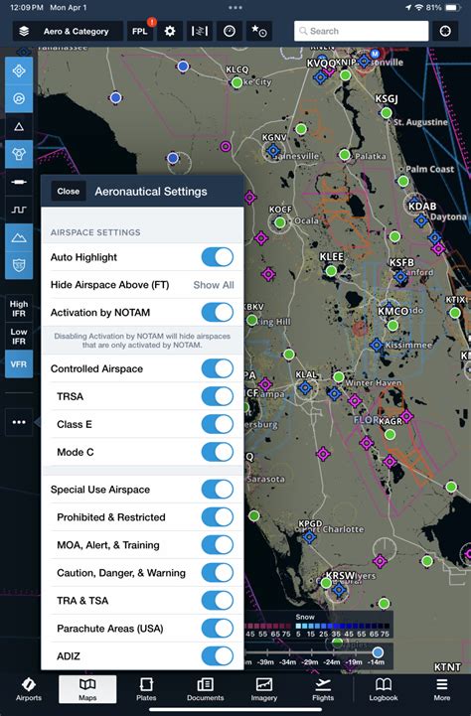Center map on location crosshair button
This screenshot has width=471, height=716.
tap(445, 31)
